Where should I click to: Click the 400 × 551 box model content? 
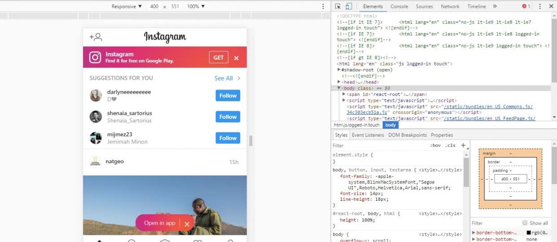510,179
